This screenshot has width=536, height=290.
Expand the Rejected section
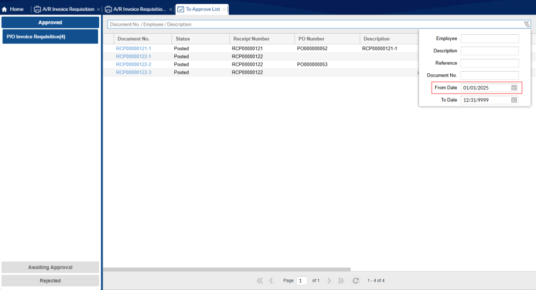point(50,280)
